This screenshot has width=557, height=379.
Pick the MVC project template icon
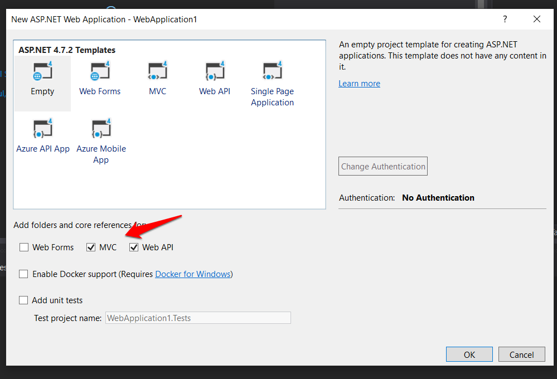click(x=157, y=72)
